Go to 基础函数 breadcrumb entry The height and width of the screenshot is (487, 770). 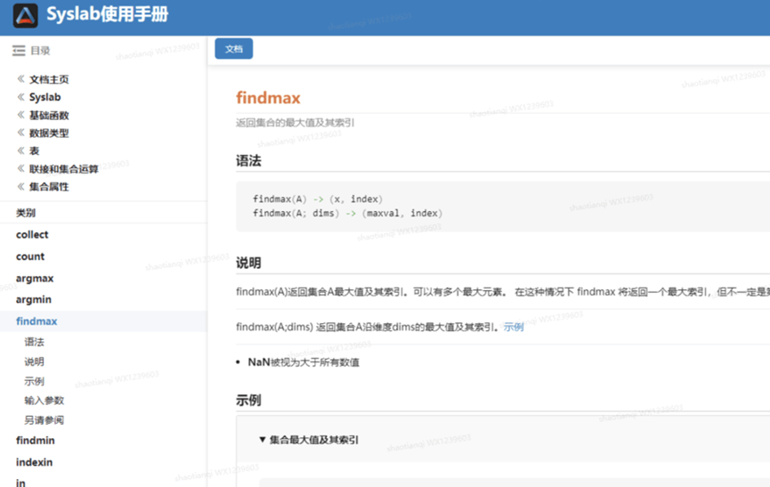pos(49,116)
